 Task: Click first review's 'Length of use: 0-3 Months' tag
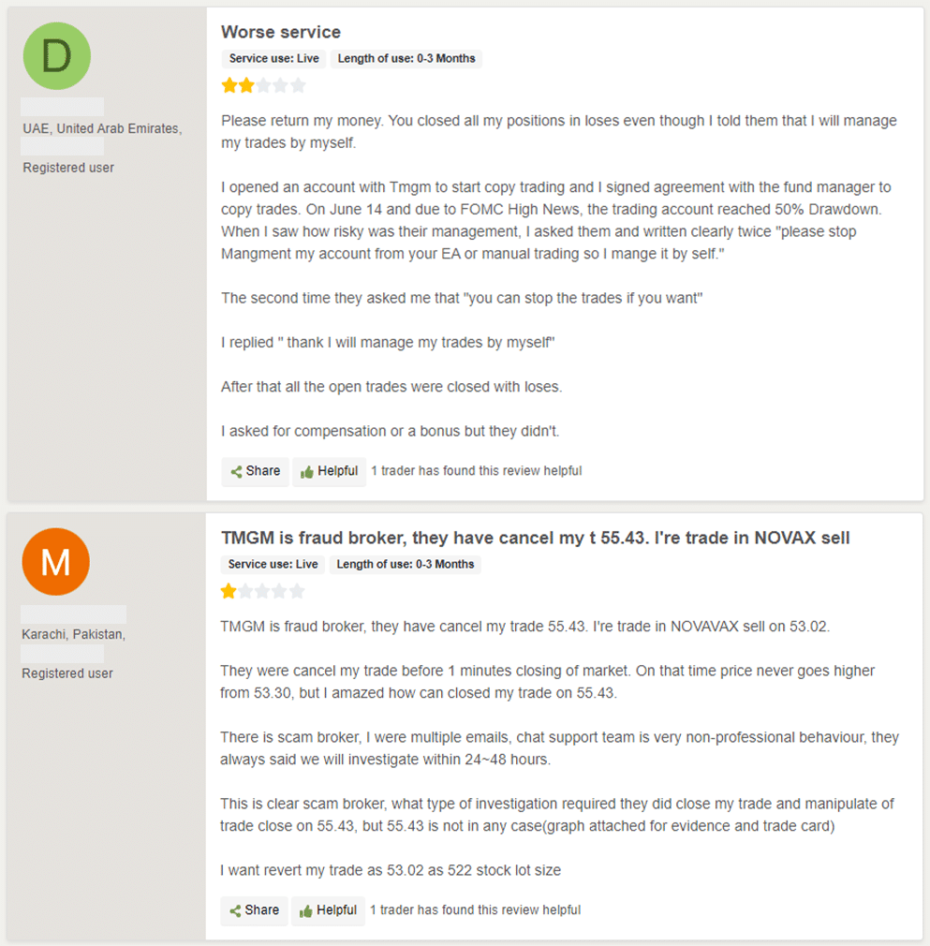406,58
